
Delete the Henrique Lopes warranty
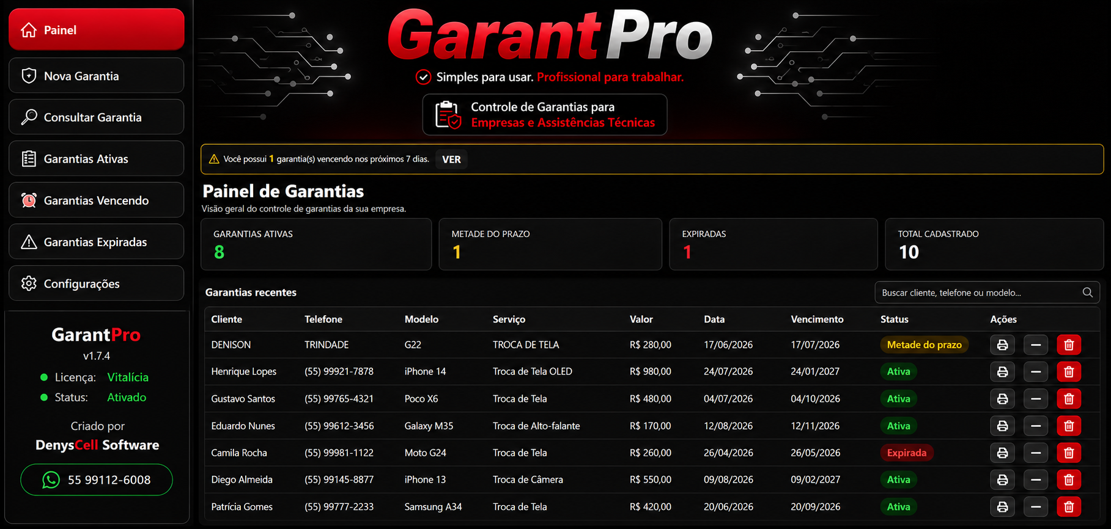pos(1069,371)
